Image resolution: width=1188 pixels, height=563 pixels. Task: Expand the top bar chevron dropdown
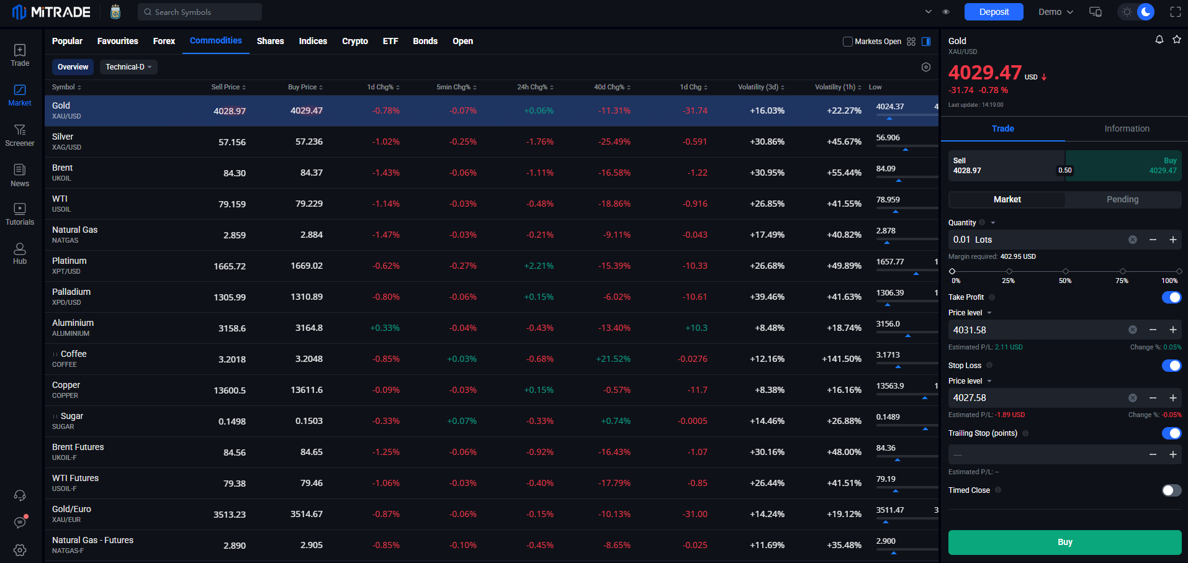pyautogui.click(x=928, y=12)
